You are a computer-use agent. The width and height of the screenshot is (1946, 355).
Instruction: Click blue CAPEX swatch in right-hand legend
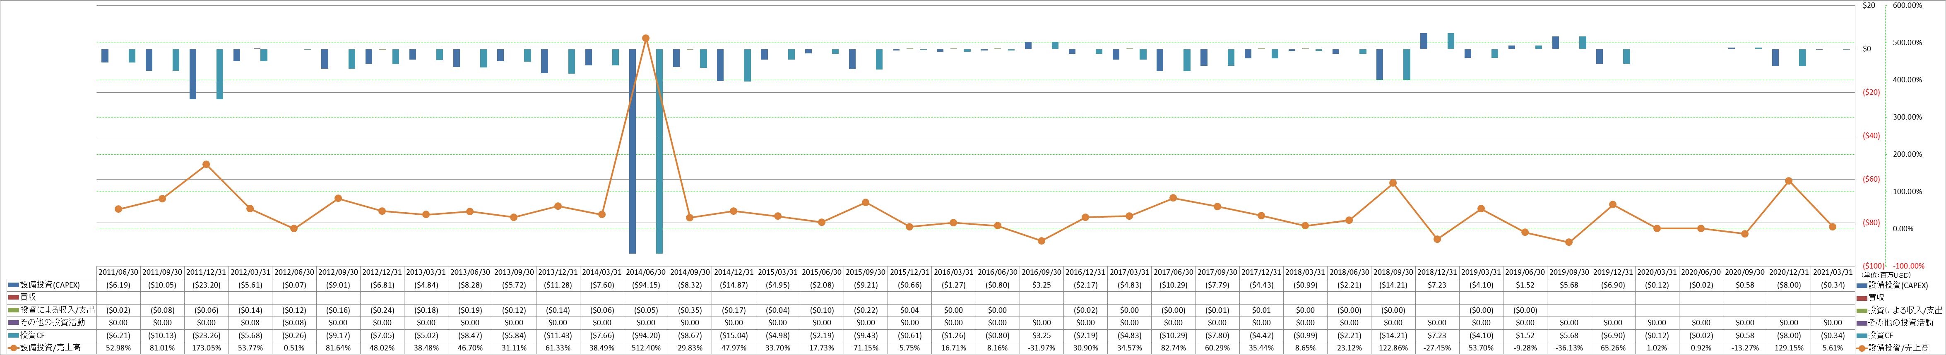pos(1862,285)
